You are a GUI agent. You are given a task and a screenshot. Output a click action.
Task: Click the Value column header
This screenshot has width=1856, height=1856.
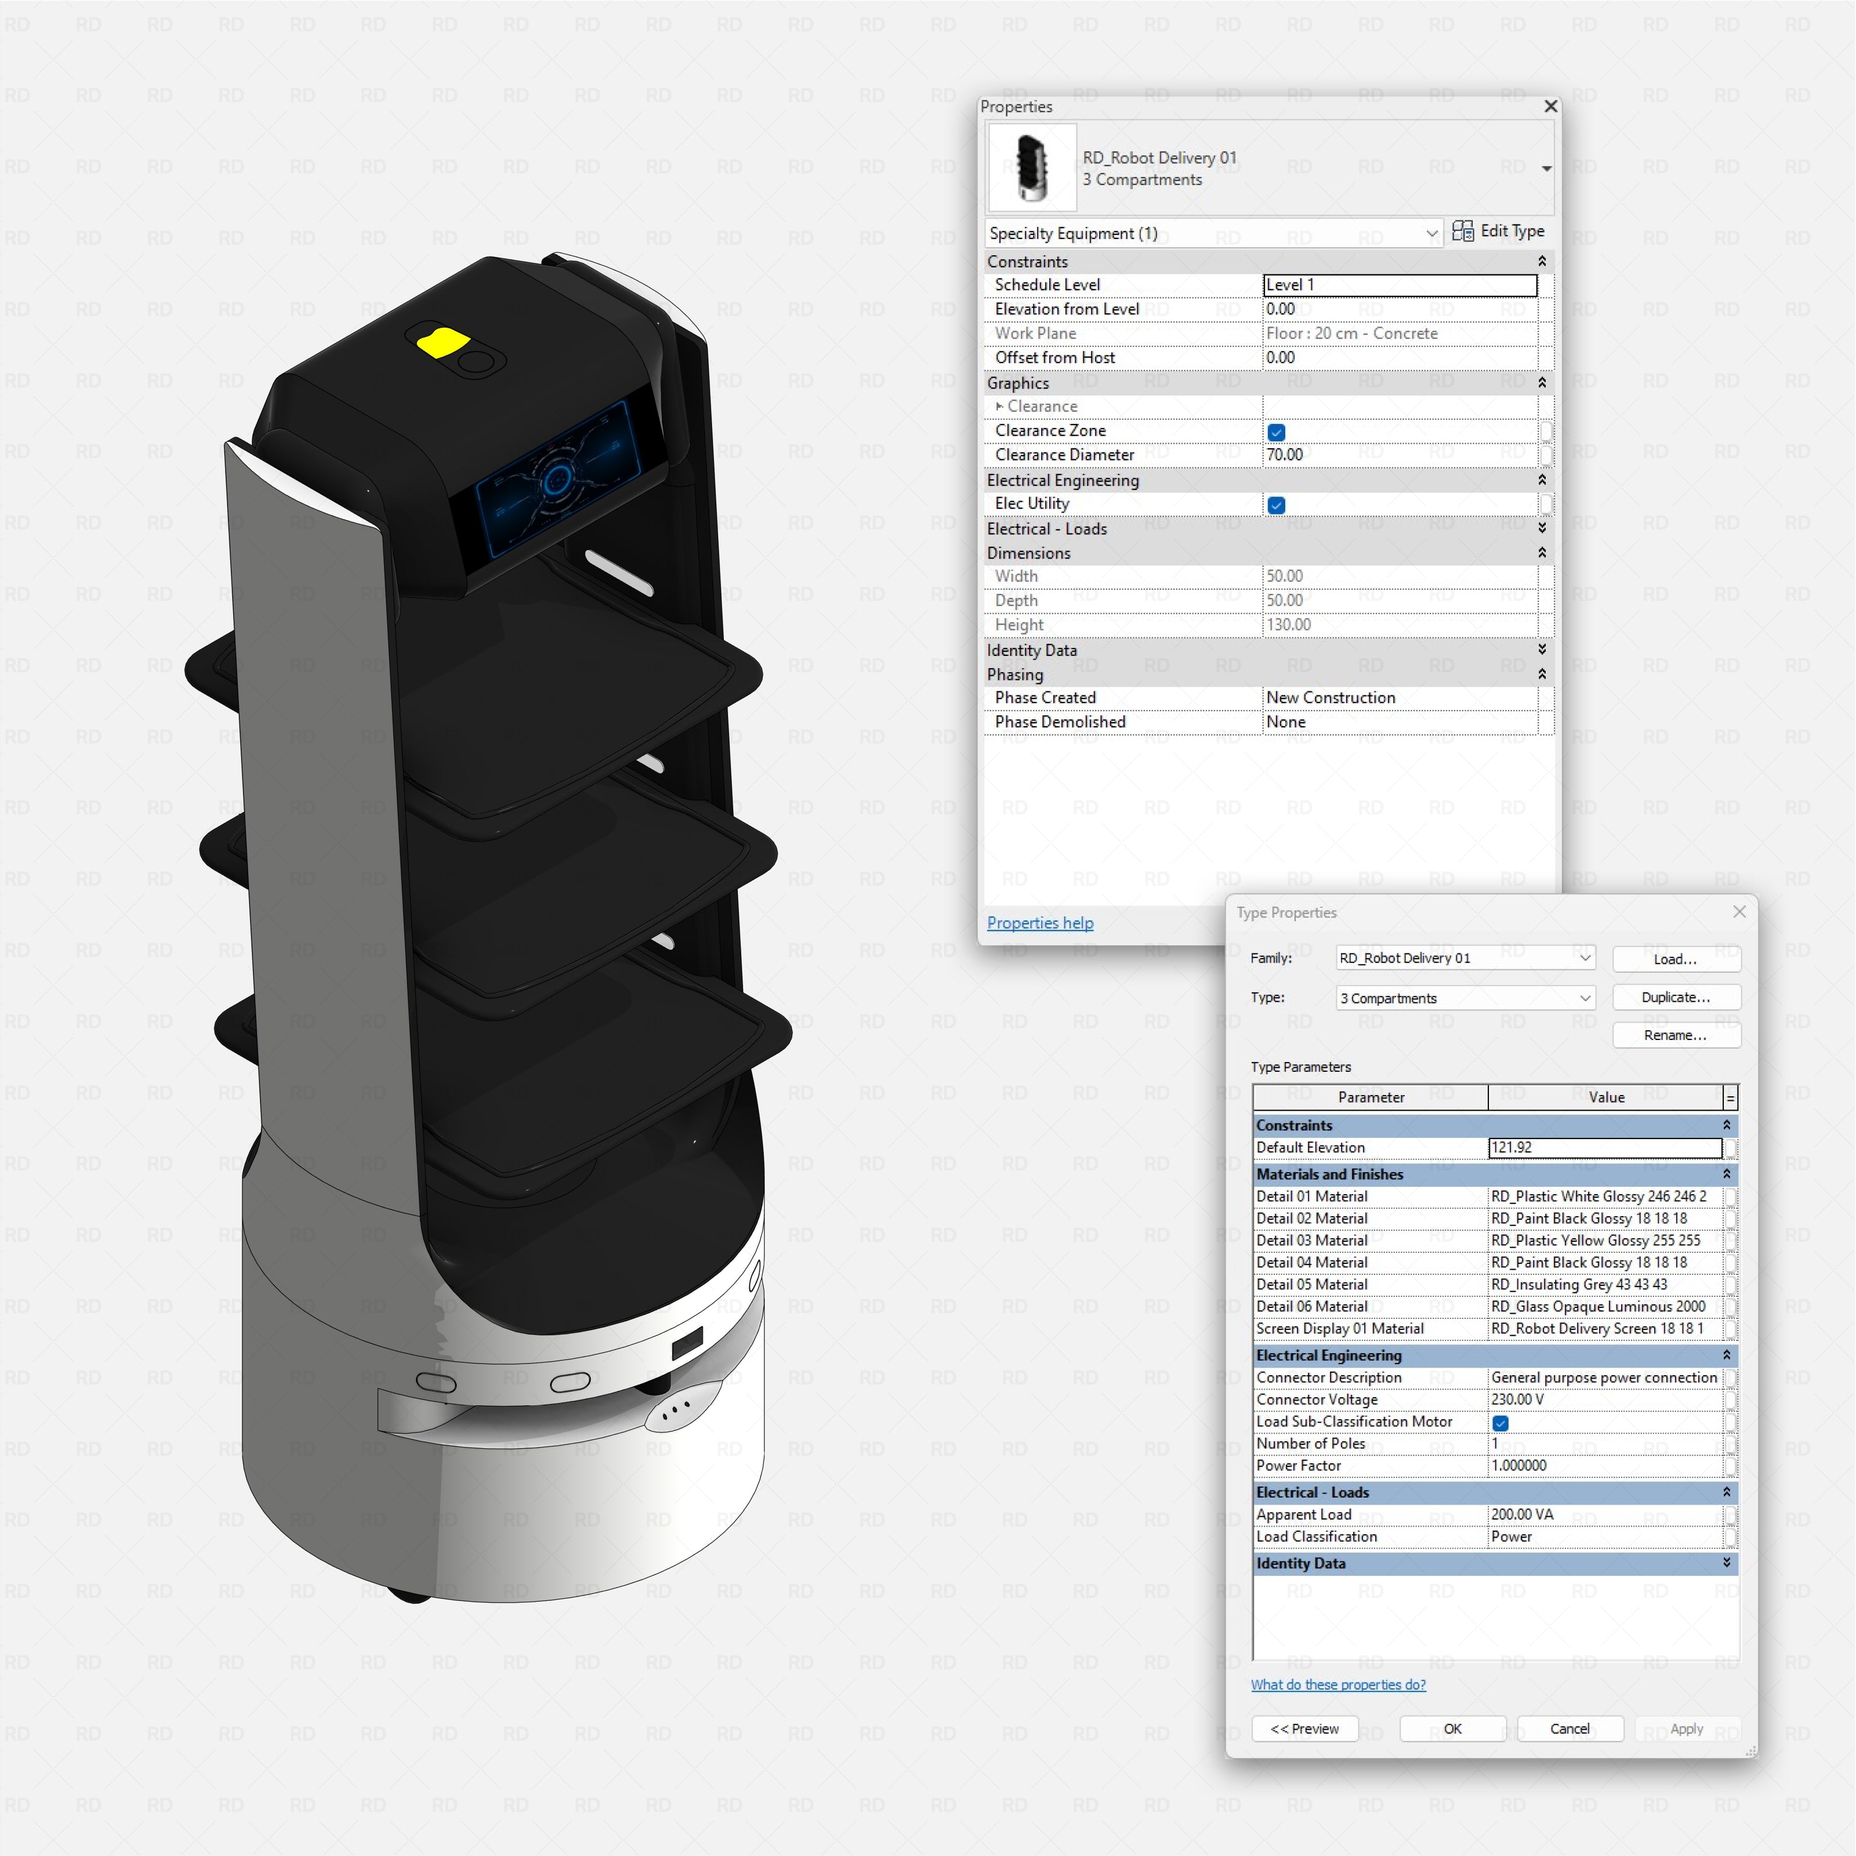[x=1605, y=1097]
